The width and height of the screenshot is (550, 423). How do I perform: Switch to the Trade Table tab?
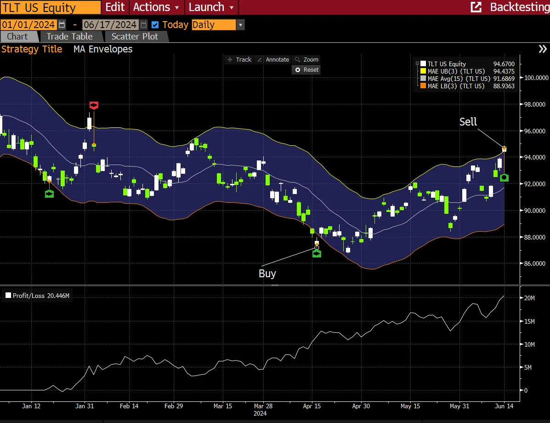point(69,37)
